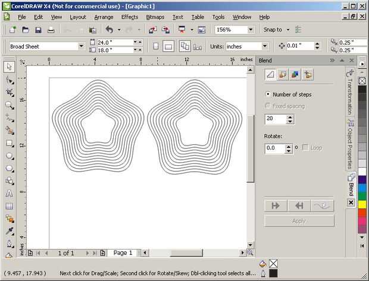Open the zoom level dropdown showing 156%
369x281 pixels.
click(x=251, y=30)
